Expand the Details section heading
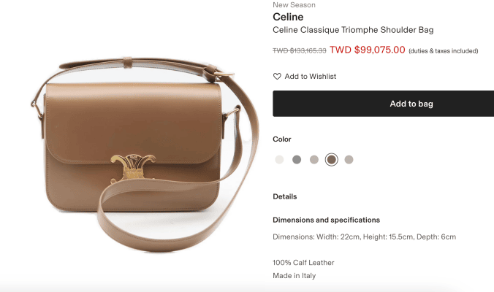Screen dimensions: 494x292 click(285, 196)
